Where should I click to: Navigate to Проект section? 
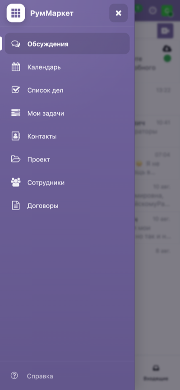point(67,160)
